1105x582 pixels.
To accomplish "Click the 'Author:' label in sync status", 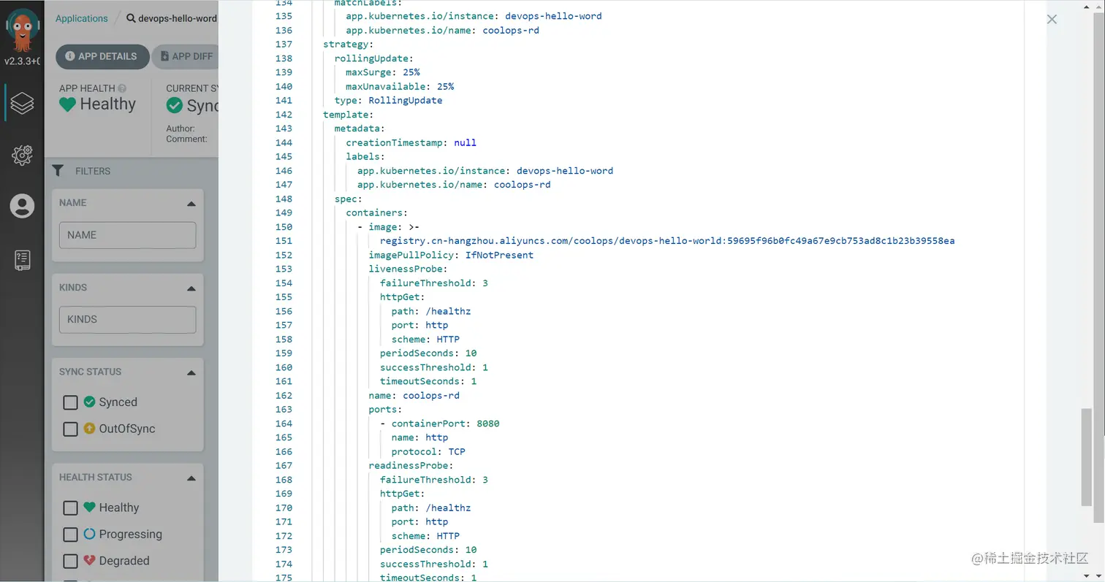I will (180, 129).
